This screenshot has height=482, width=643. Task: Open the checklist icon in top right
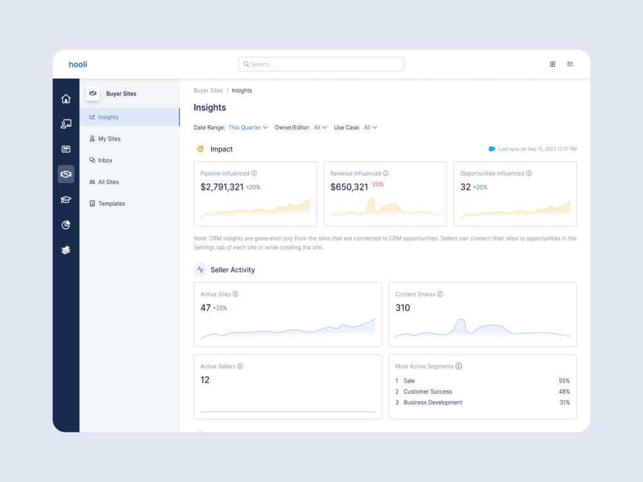pyautogui.click(x=570, y=64)
